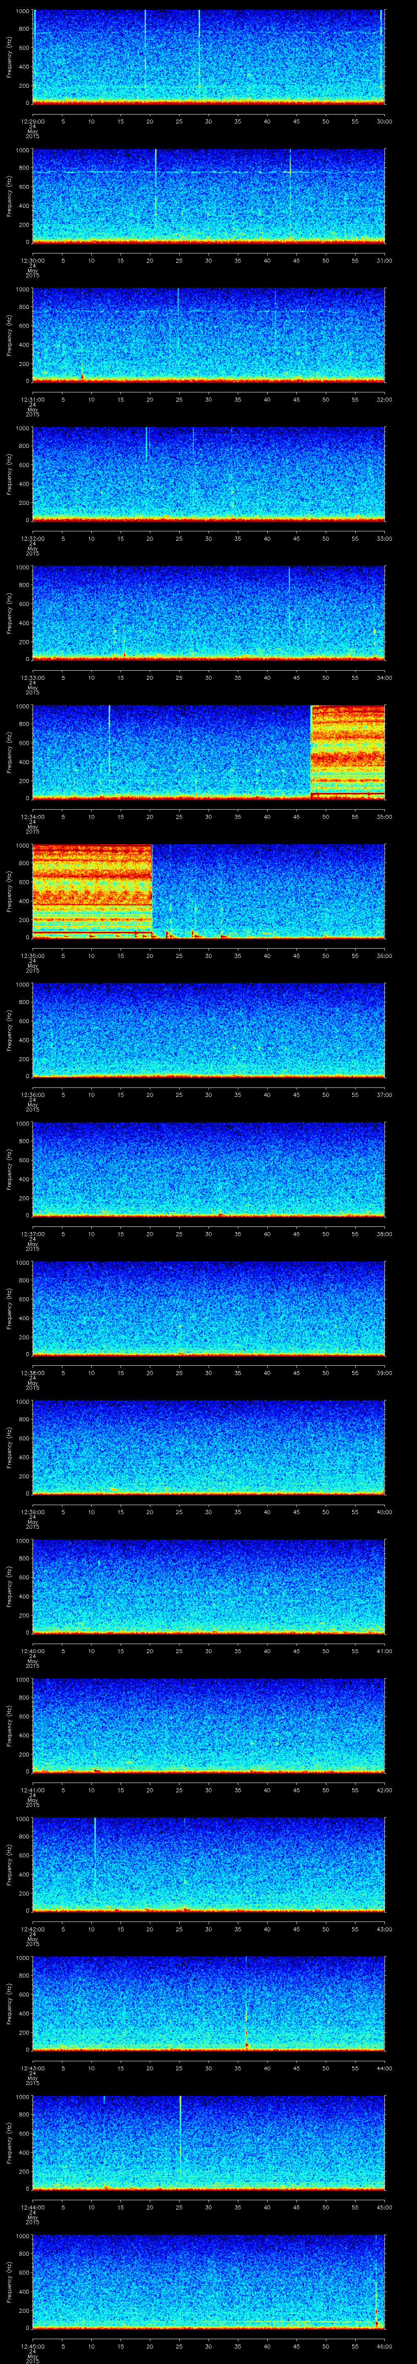Pick the spectrogram panel starting at 12:37:00
417x2364 pixels.
point(208,1168)
